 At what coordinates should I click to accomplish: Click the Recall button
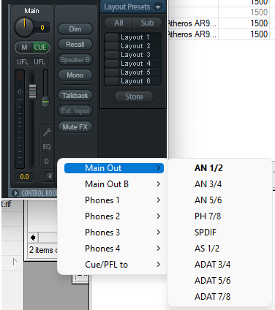(x=75, y=45)
